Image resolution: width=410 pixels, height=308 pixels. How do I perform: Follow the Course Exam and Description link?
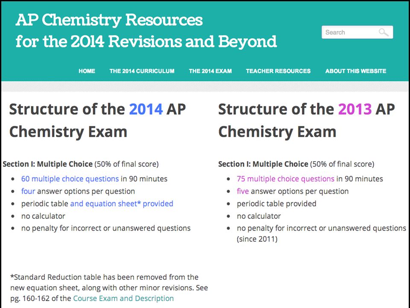(123, 298)
